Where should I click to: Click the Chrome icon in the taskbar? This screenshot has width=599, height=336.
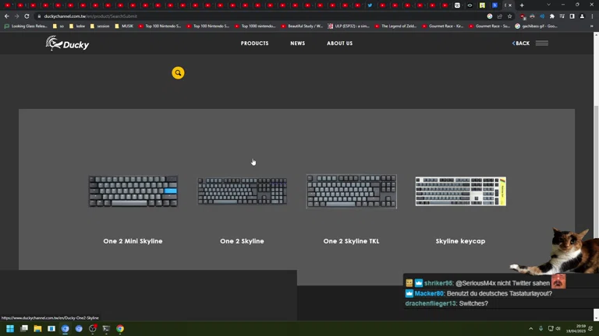point(120,329)
